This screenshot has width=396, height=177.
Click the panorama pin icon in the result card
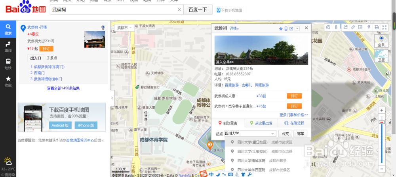[103, 27]
